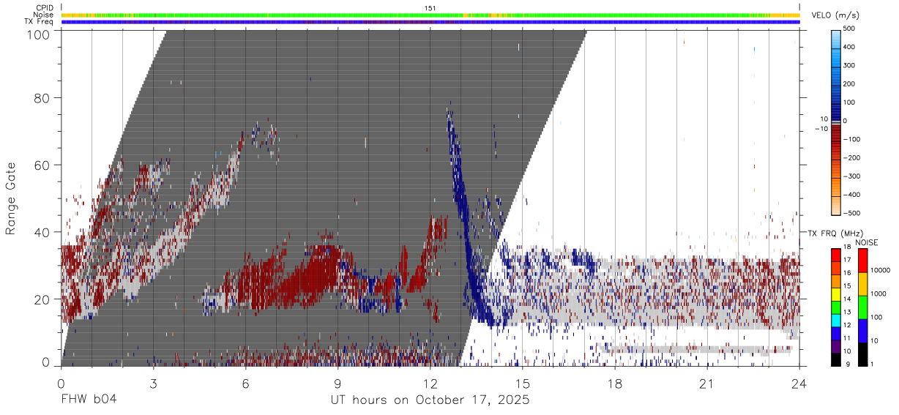Viewport: 899px width, 415px height.
Task: Click range gate tick label 80
Action: (x=41, y=97)
